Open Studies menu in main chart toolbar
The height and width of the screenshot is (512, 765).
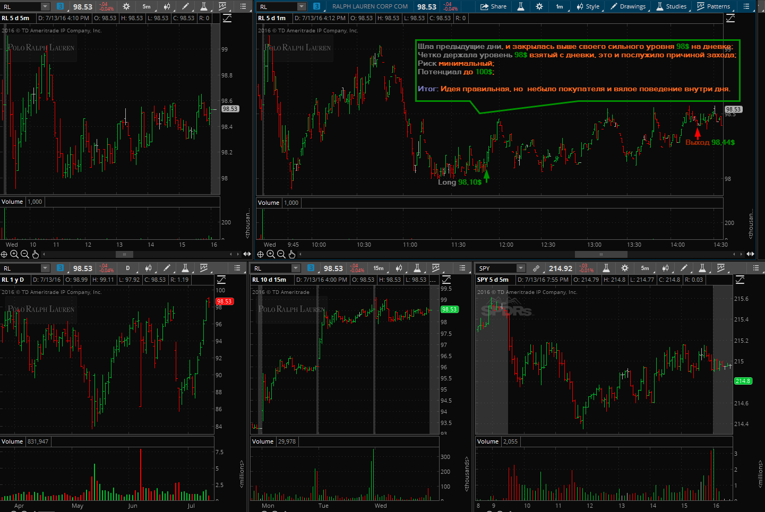point(671,6)
